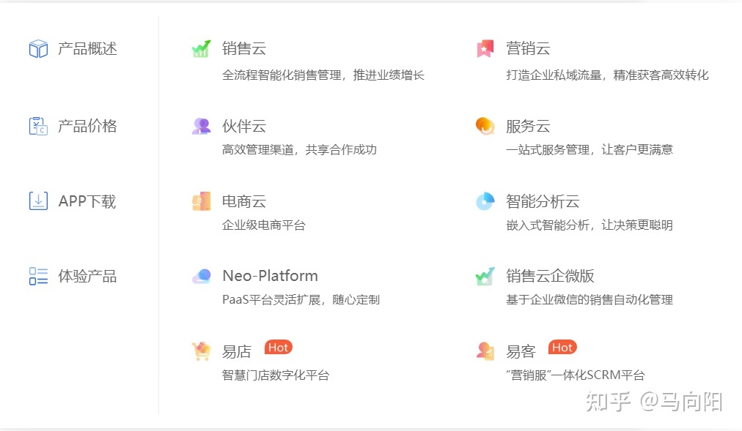This screenshot has height=431, width=742.
Task: Click the 易店 shopping cart icon
Action: [x=201, y=351]
